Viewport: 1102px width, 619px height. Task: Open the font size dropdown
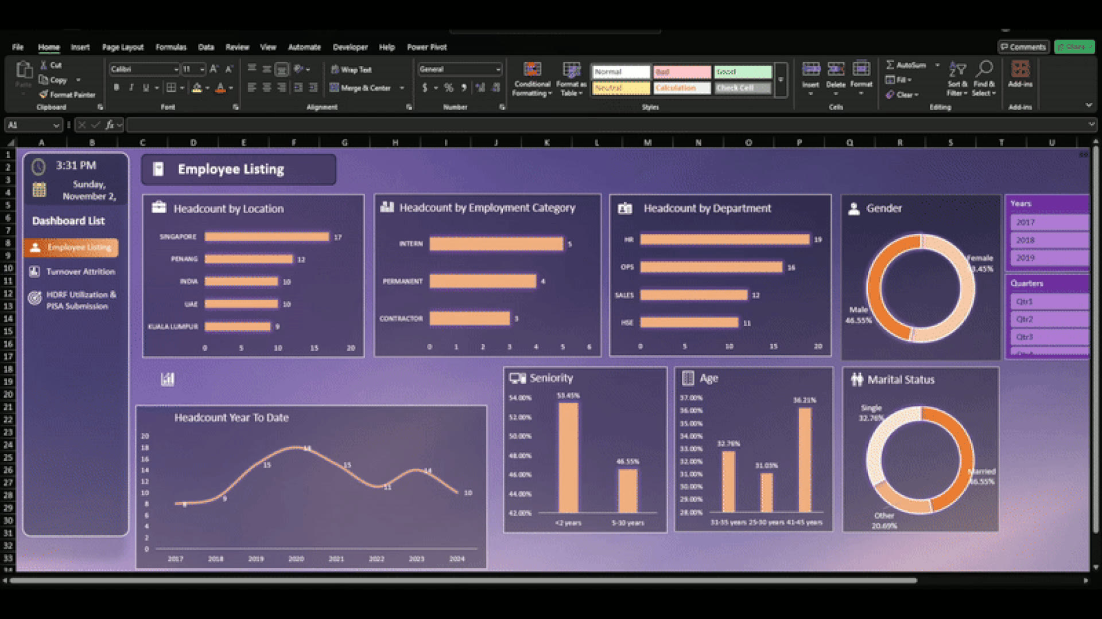point(202,69)
